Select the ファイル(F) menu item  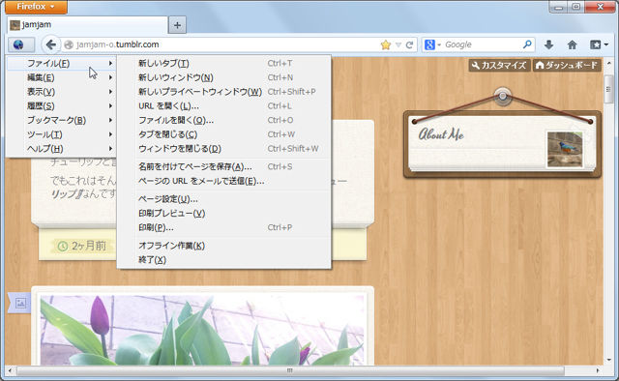(x=61, y=63)
